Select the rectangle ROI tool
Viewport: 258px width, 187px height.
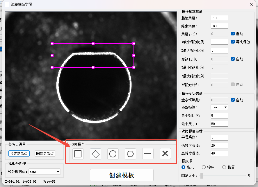(x=78, y=154)
